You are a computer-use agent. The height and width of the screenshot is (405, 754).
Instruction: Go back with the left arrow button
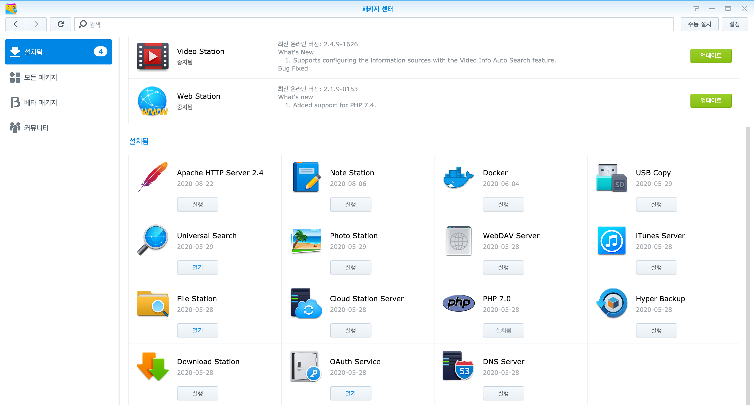(16, 24)
